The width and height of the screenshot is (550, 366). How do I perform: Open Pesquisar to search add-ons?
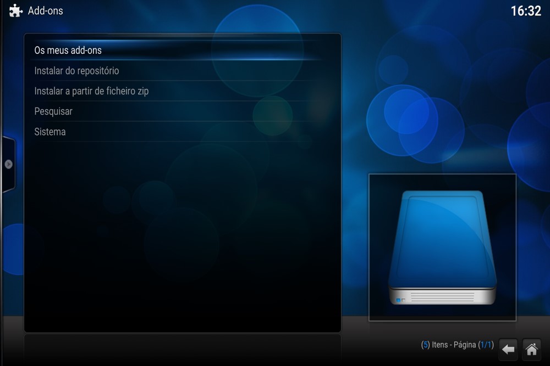(53, 111)
